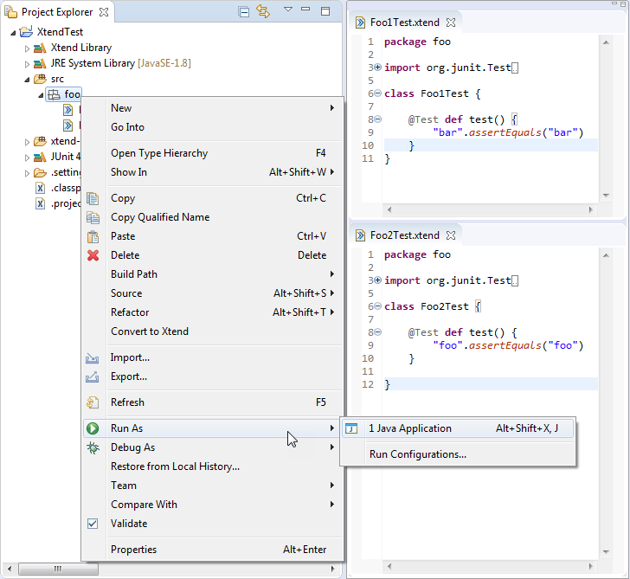
Task: Click the first Xtend file icon under foo
Action: pyautogui.click(x=67, y=110)
